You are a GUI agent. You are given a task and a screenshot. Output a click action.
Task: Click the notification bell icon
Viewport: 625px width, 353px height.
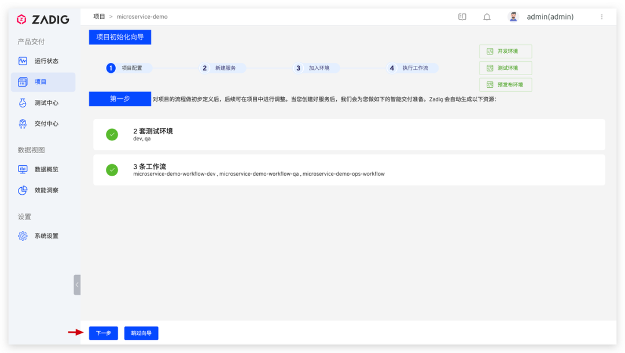point(487,17)
